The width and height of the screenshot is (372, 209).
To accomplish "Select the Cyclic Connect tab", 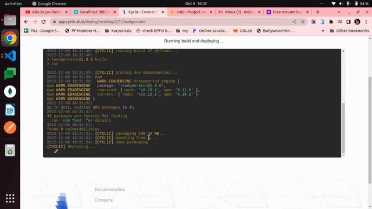I will coord(142,12).
